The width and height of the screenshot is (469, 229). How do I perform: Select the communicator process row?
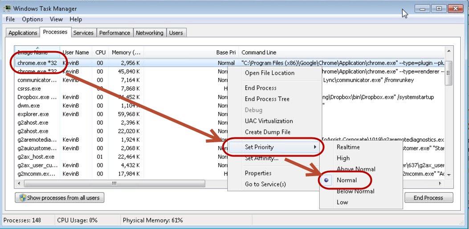[229, 80]
